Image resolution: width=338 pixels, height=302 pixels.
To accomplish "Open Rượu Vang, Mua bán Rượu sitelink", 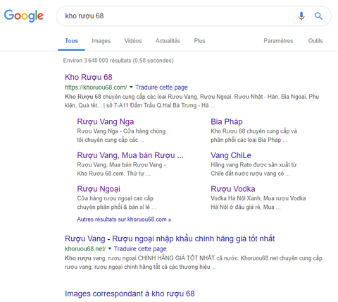I will click(x=130, y=155).
